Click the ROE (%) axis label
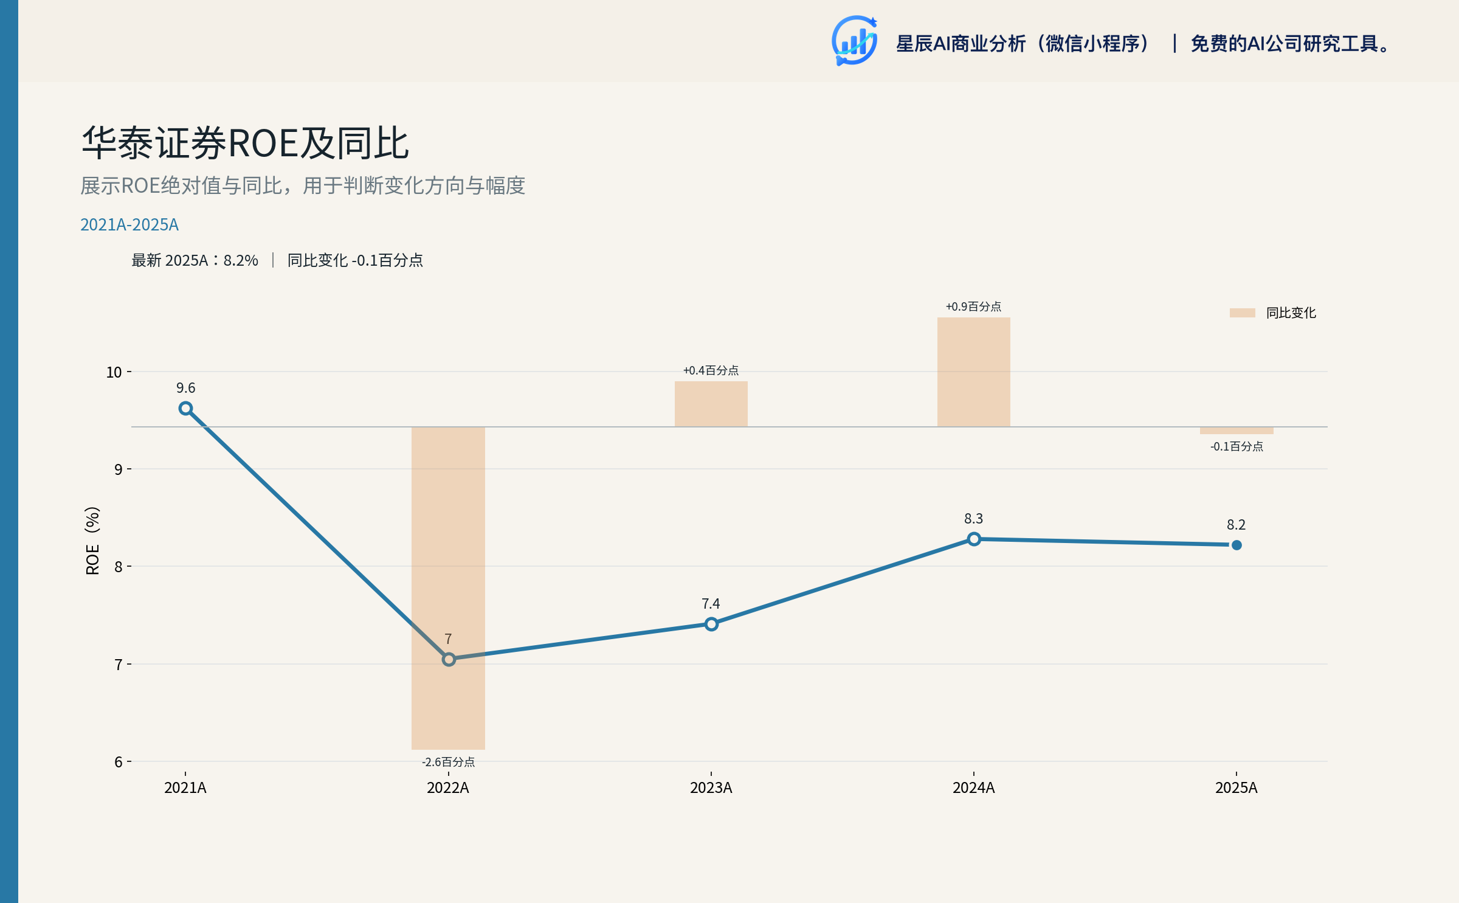The image size is (1459, 903). point(92,541)
